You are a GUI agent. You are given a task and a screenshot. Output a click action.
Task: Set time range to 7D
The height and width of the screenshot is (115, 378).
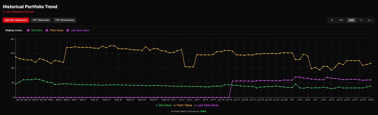pyautogui.click(x=332, y=20)
